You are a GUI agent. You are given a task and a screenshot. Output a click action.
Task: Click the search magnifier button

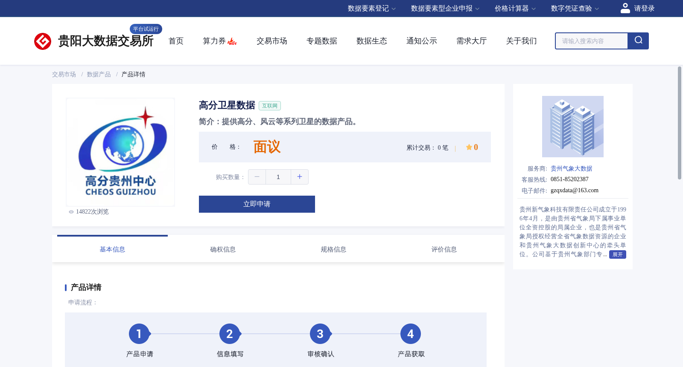tap(638, 41)
